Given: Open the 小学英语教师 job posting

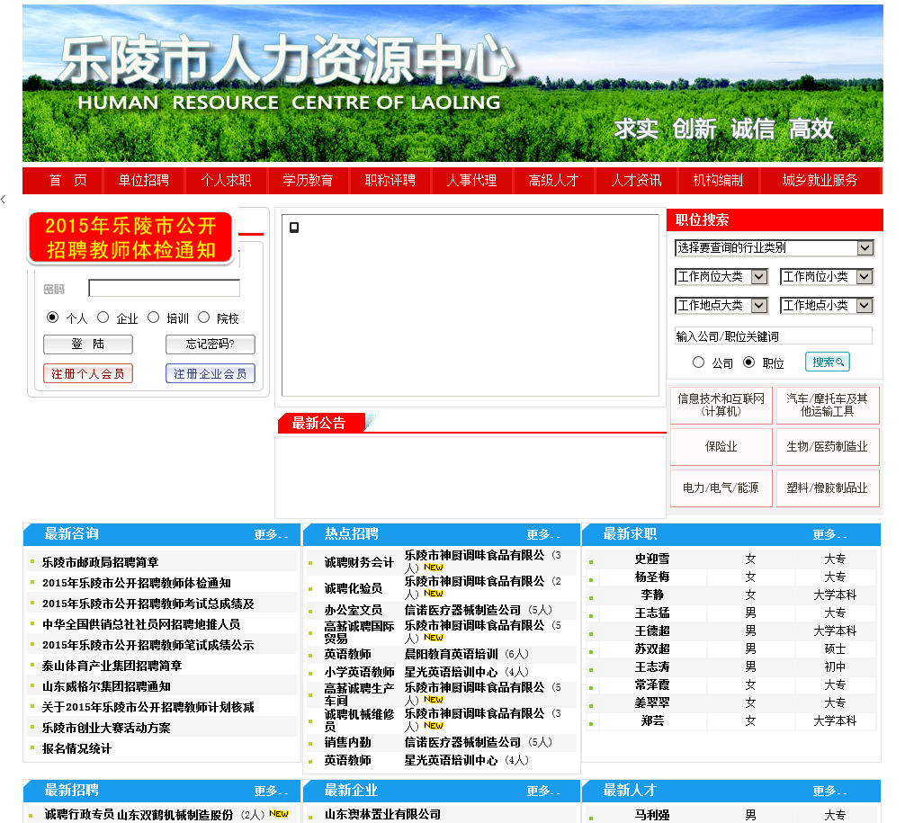Looking at the screenshot, I should (359, 673).
